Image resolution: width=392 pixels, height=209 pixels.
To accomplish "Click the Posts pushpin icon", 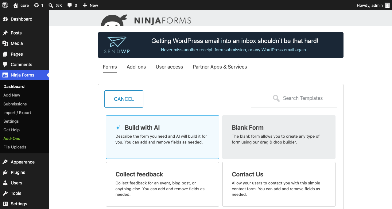I will pos(5,33).
